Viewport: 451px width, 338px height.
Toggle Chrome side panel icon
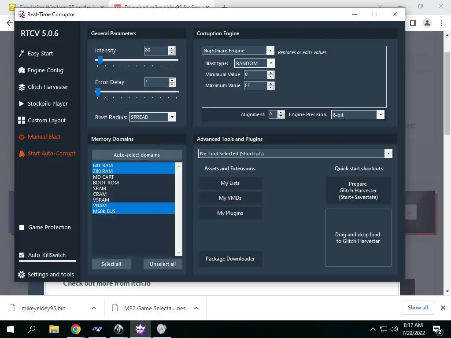coord(413,23)
